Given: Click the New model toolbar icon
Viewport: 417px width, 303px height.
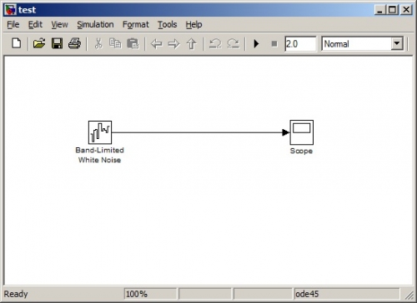Looking at the screenshot, I should click(17, 43).
